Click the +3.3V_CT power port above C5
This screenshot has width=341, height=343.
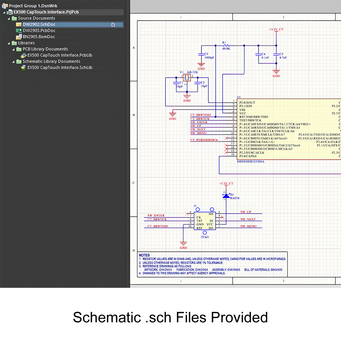point(276,29)
